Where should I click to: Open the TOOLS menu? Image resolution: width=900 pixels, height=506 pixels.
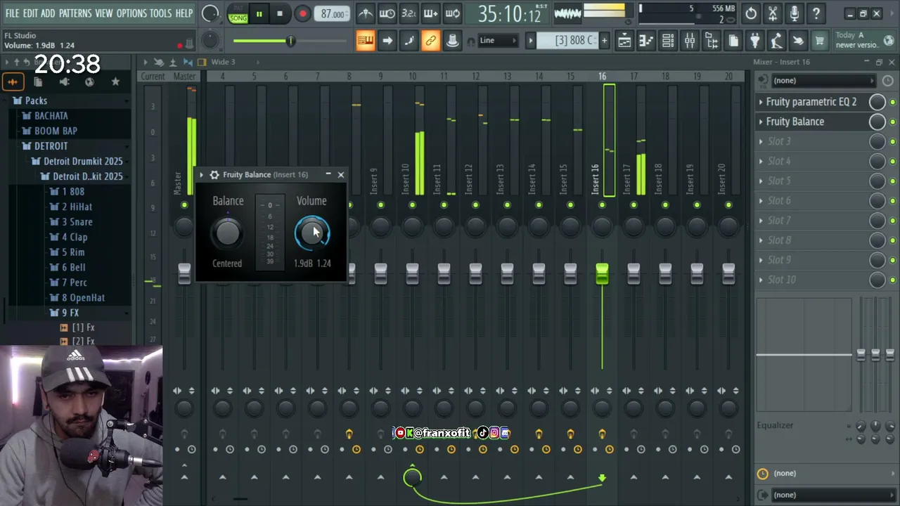click(x=160, y=13)
